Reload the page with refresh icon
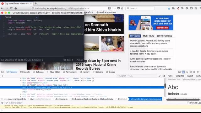The width and height of the screenshot is (201, 113). tap(11, 8)
